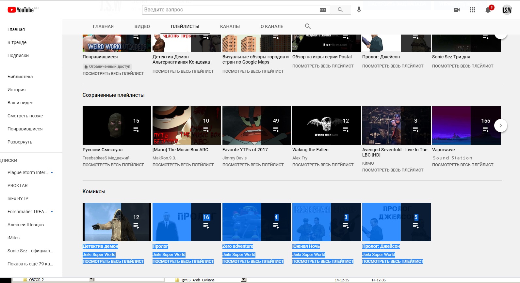Open Sound Station channel link

click(x=453, y=158)
